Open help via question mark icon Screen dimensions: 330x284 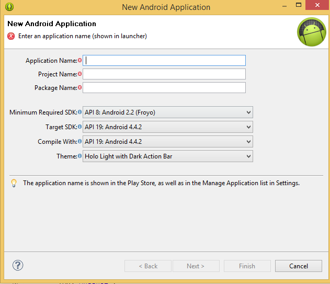click(18, 265)
